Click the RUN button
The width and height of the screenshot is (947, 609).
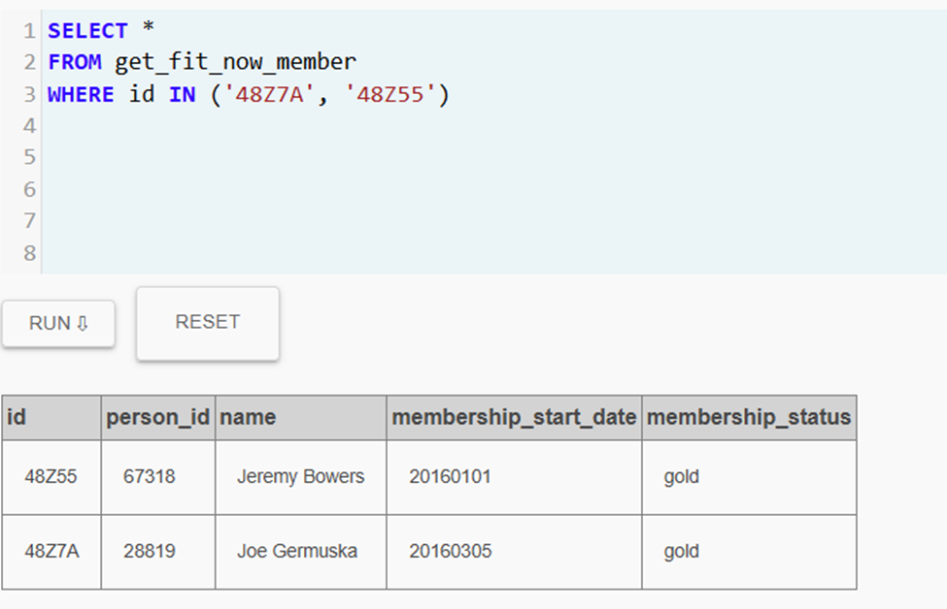[x=58, y=323]
